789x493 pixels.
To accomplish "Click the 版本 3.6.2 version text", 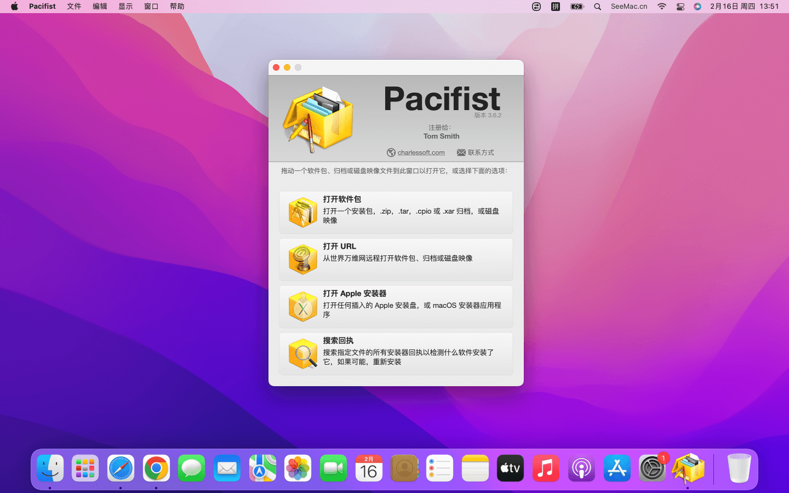I will click(488, 115).
